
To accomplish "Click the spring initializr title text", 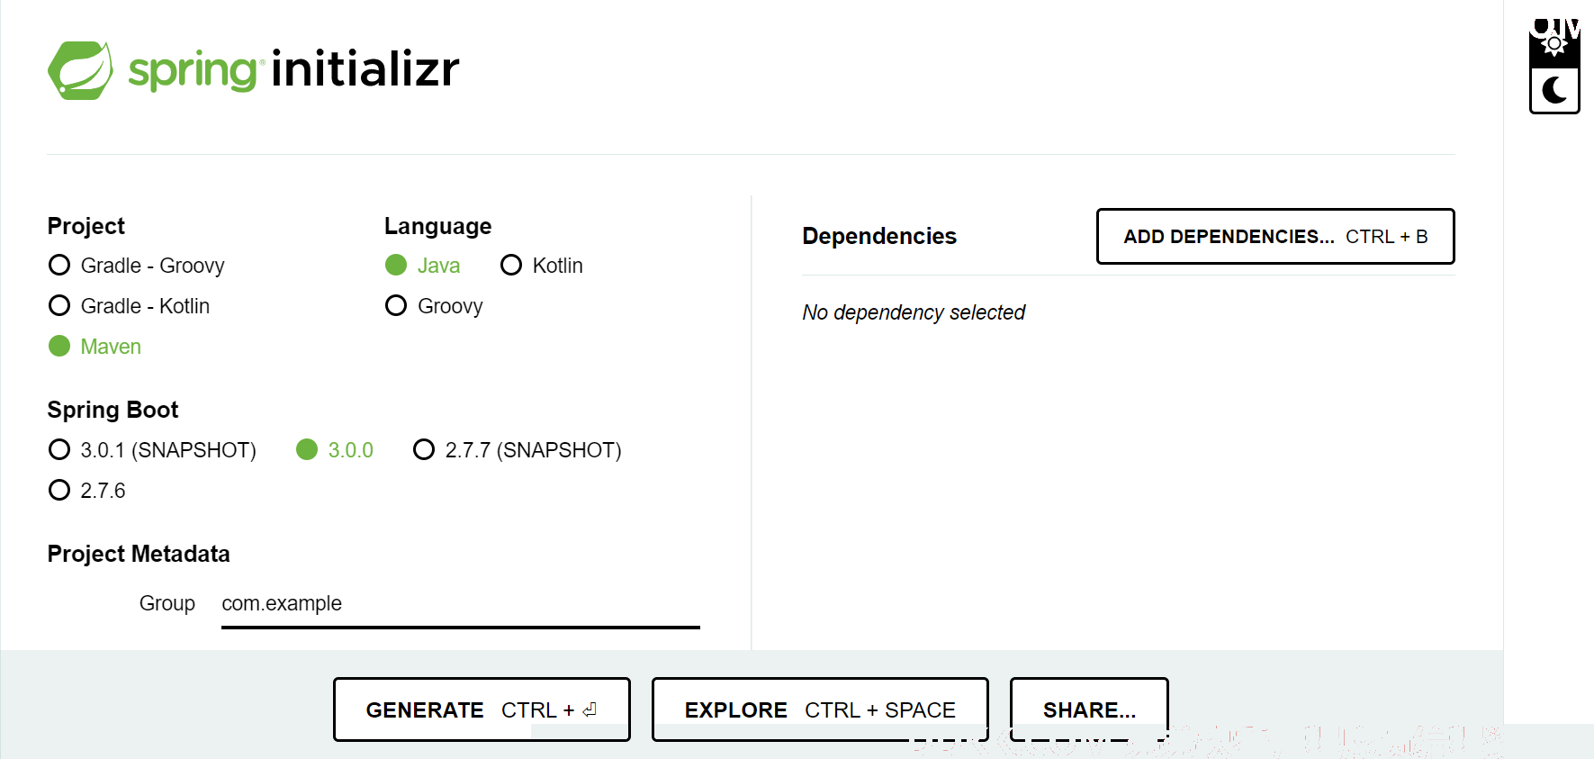I will (x=293, y=69).
